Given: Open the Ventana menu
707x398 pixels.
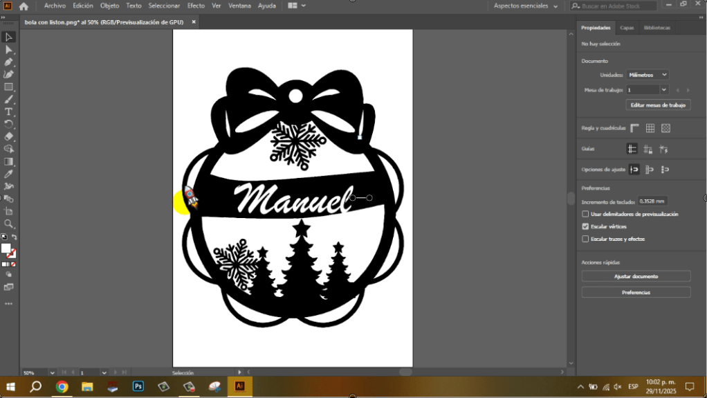Looking at the screenshot, I should (239, 6).
